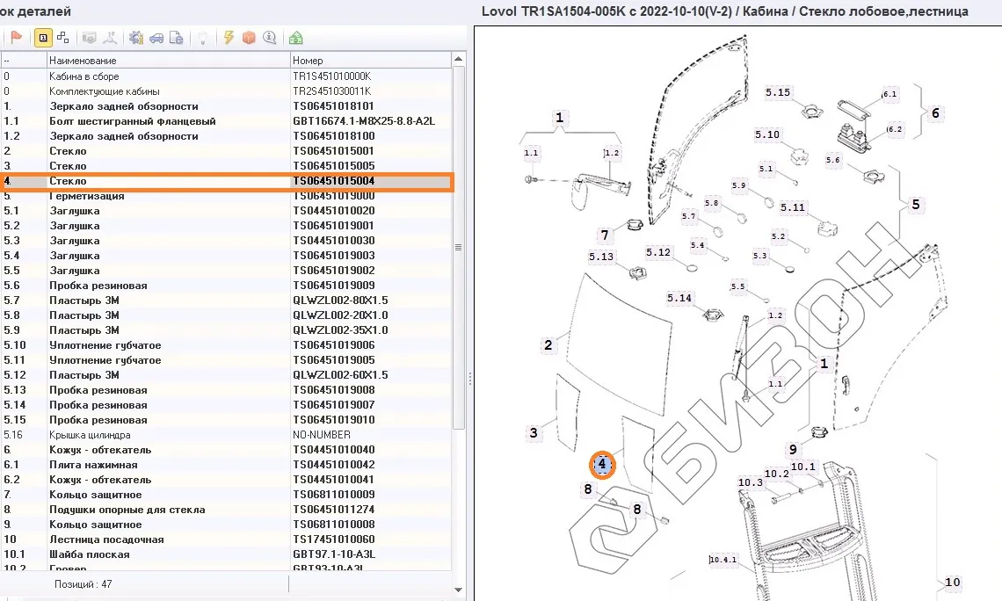
Task: Click the orange box package icon
Action: pos(249,38)
